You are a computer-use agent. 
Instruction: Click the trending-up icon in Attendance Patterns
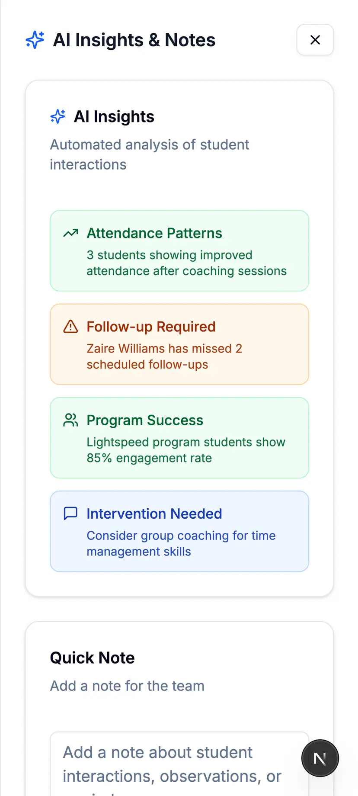pos(70,233)
